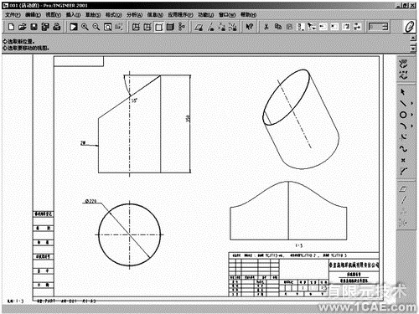The image size is (419, 314).
Task: Toggle hidden line display mode
Action: click(147, 27)
